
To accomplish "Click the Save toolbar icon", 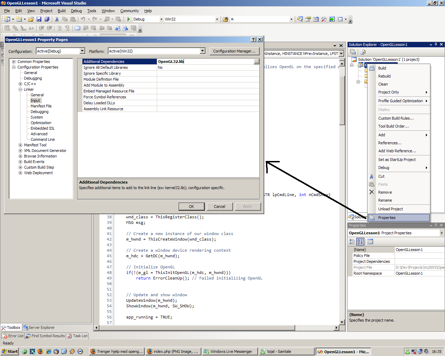I will [39, 19].
